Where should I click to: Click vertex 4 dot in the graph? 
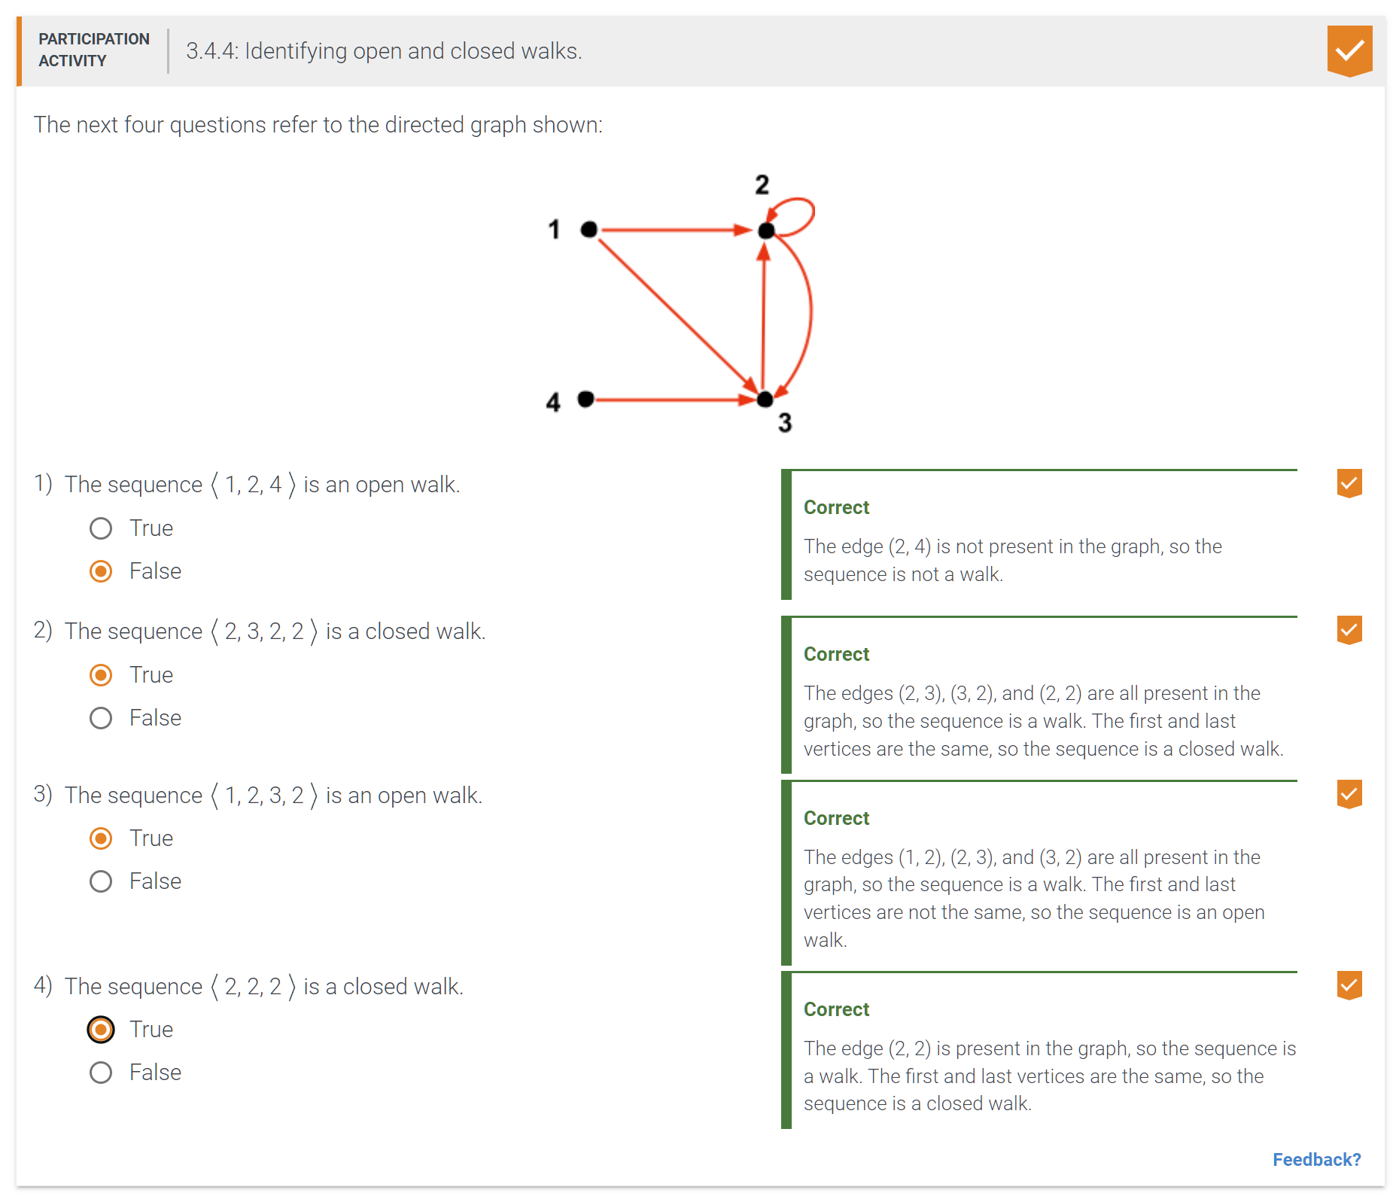(586, 399)
